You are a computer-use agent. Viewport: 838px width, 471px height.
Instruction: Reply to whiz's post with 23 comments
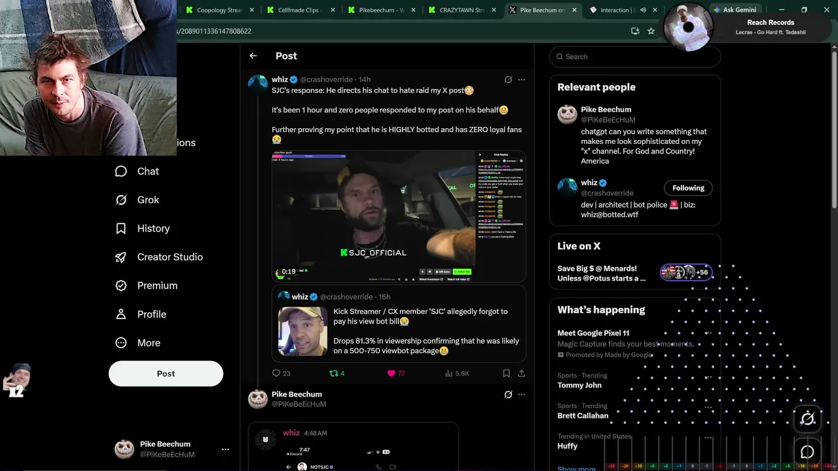pos(281,374)
